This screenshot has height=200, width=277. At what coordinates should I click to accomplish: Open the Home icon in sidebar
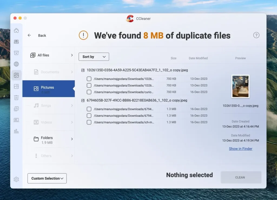pyautogui.click(x=16, y=31)
